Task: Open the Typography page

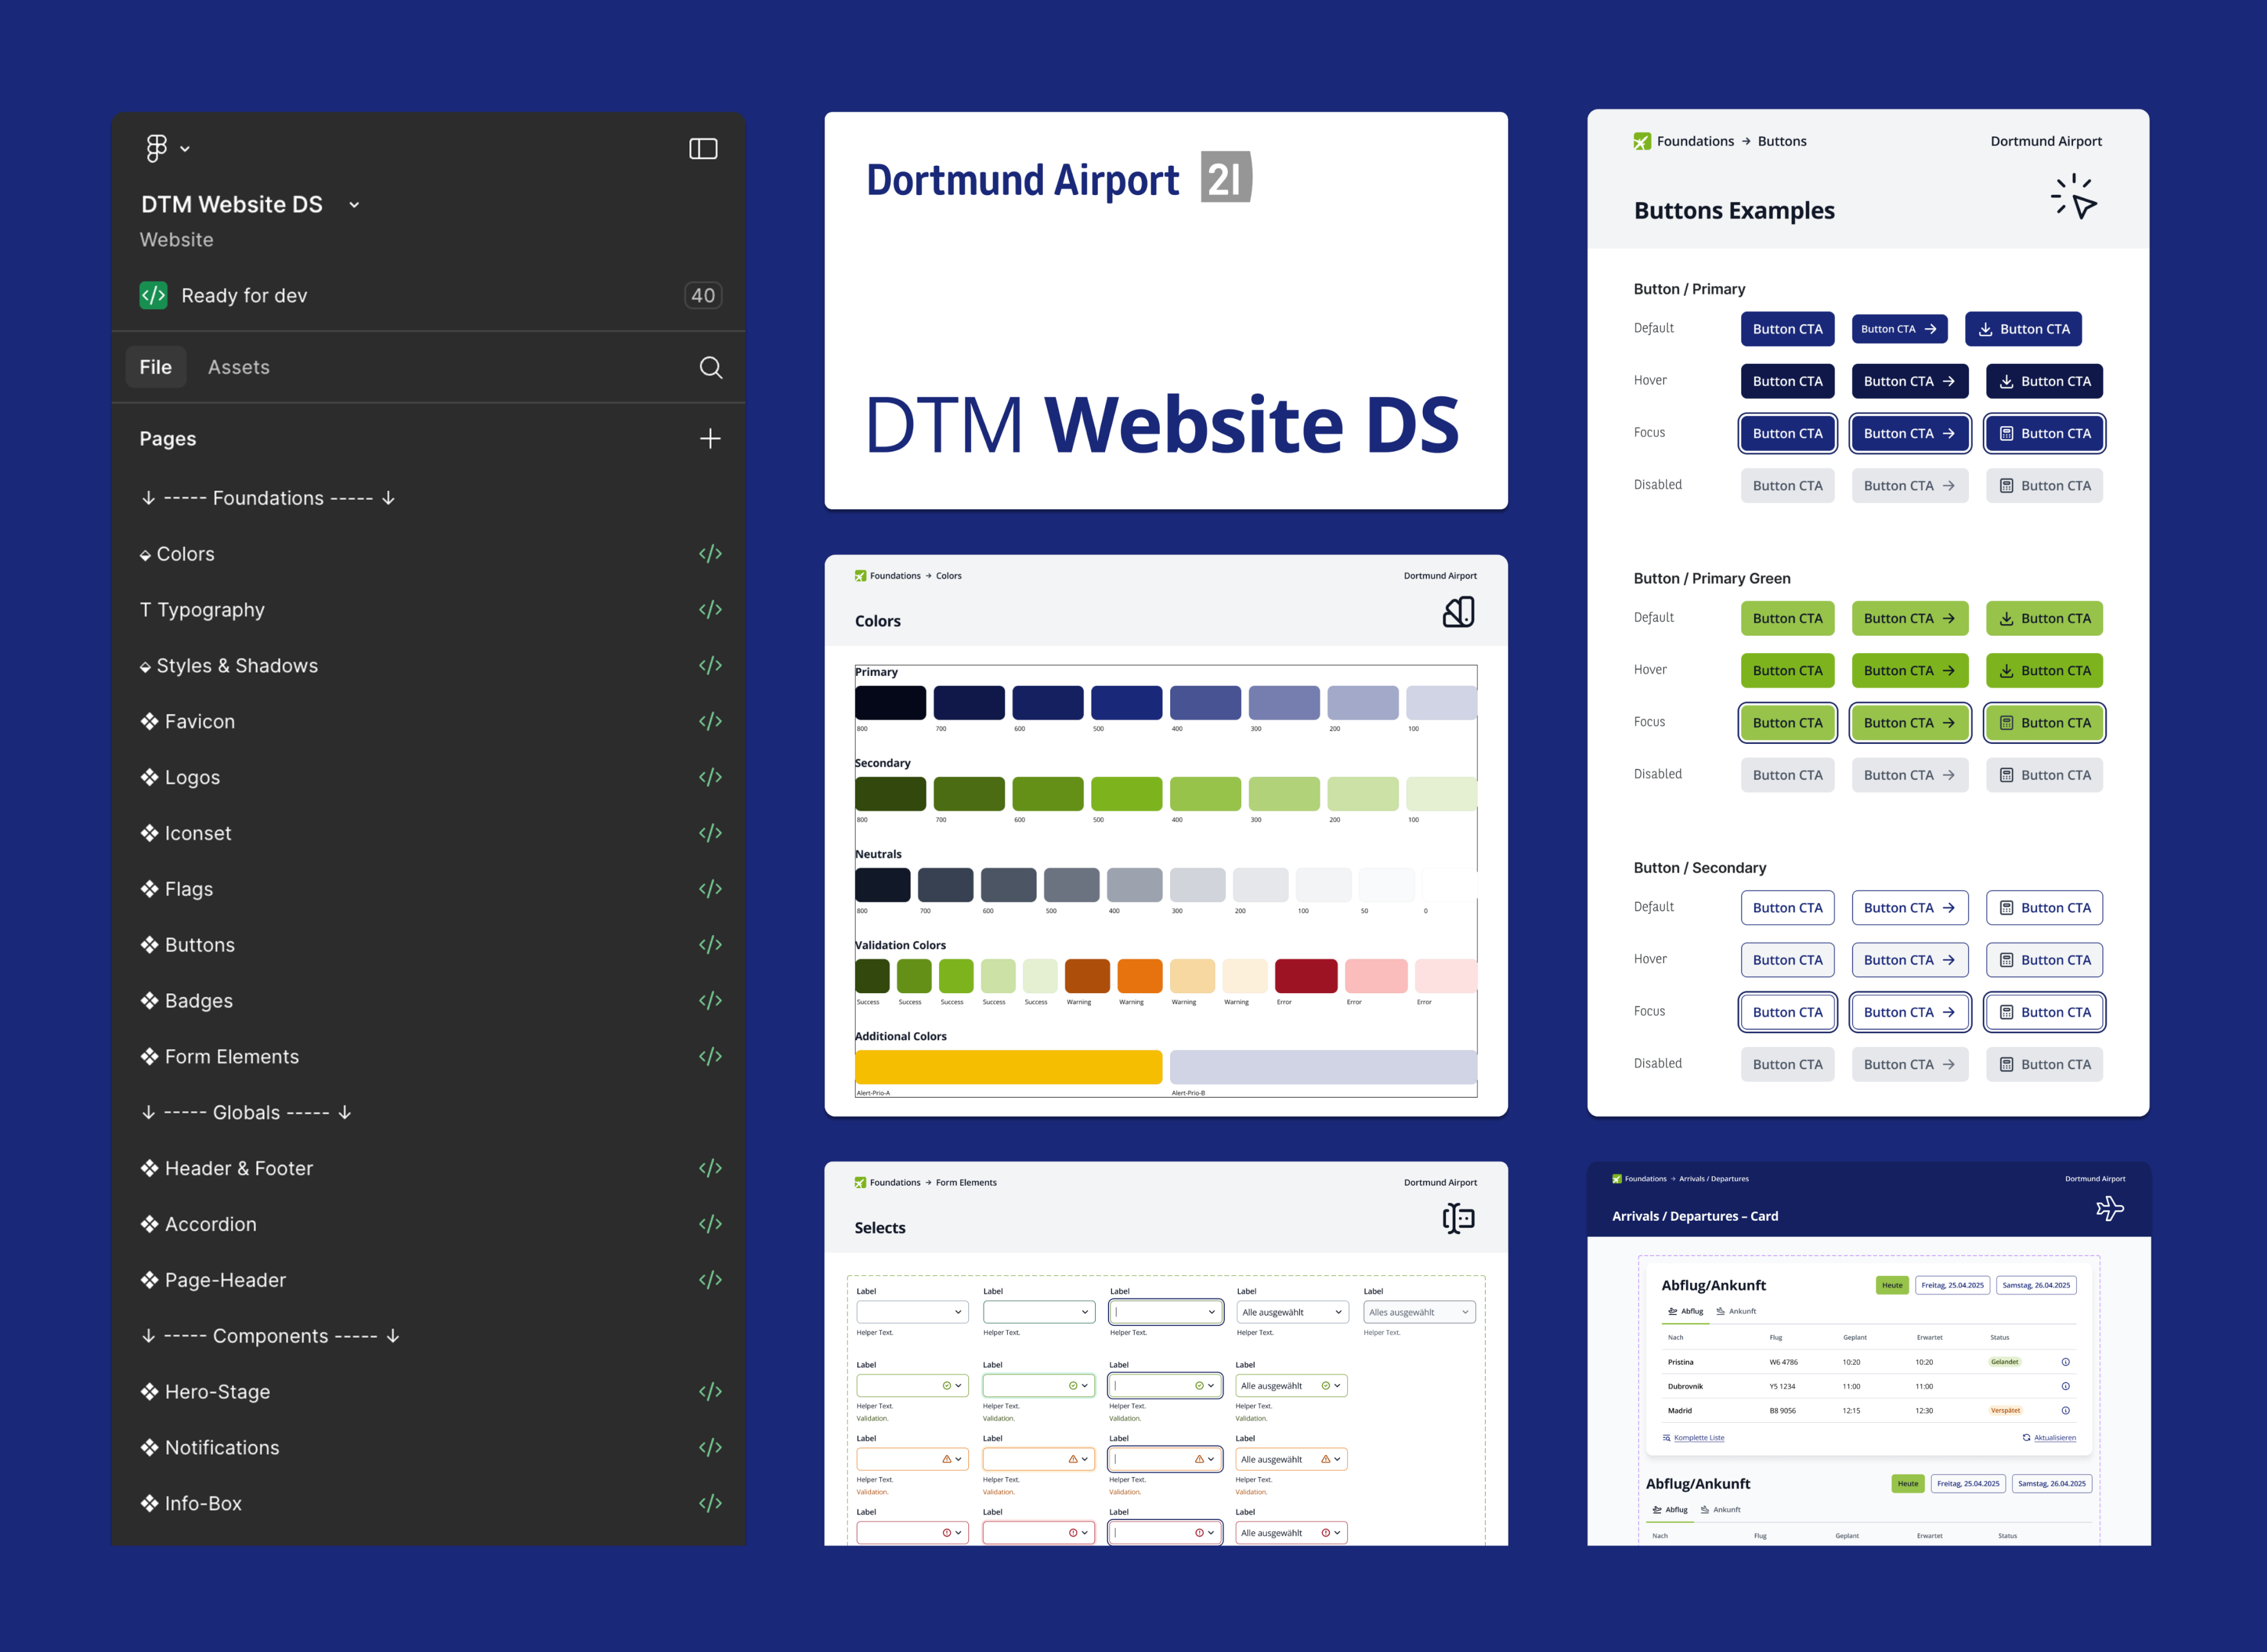Action: (202, 609)
